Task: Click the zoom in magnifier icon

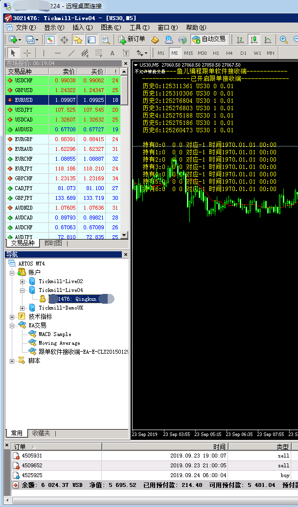Action: click(283, 40)
